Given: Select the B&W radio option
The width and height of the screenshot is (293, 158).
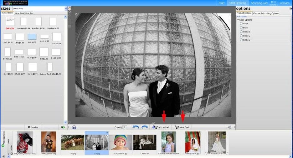Looking at the screenshot, I should (241, 27).
